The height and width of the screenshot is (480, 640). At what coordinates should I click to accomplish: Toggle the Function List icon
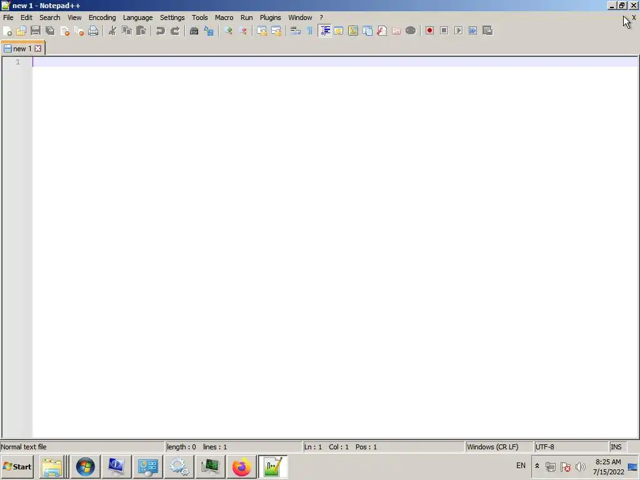coord(382,31)
